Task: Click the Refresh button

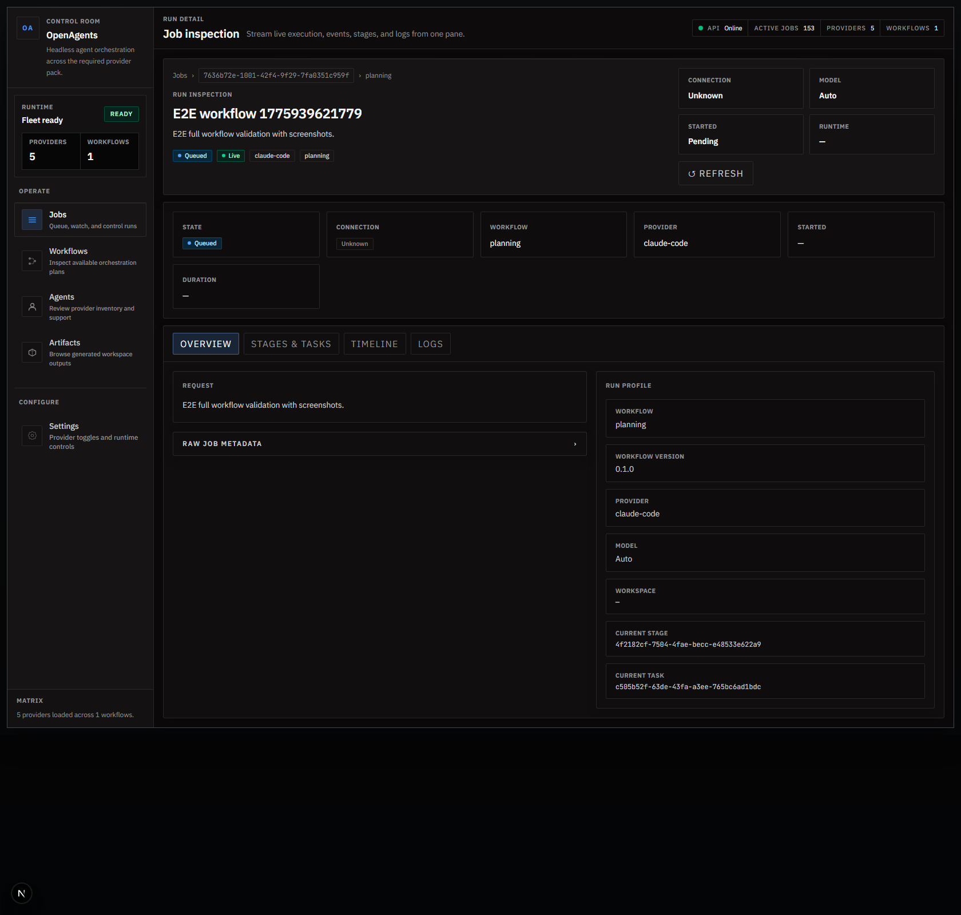Action: pos(716,173)
